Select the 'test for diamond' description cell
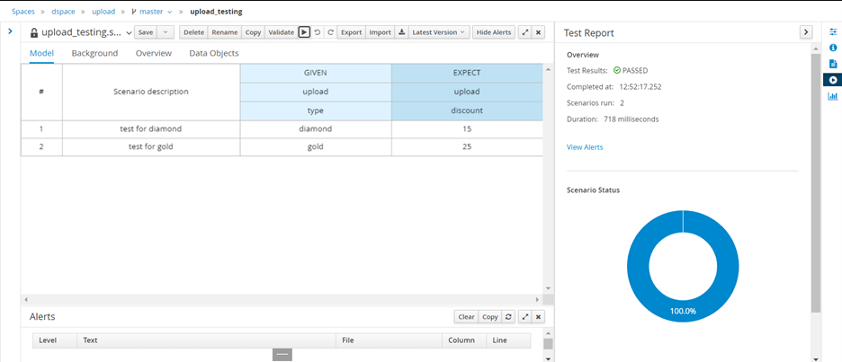Image resolution: width=842 pixels, height=362 pixels. click(x=151, y=129)
